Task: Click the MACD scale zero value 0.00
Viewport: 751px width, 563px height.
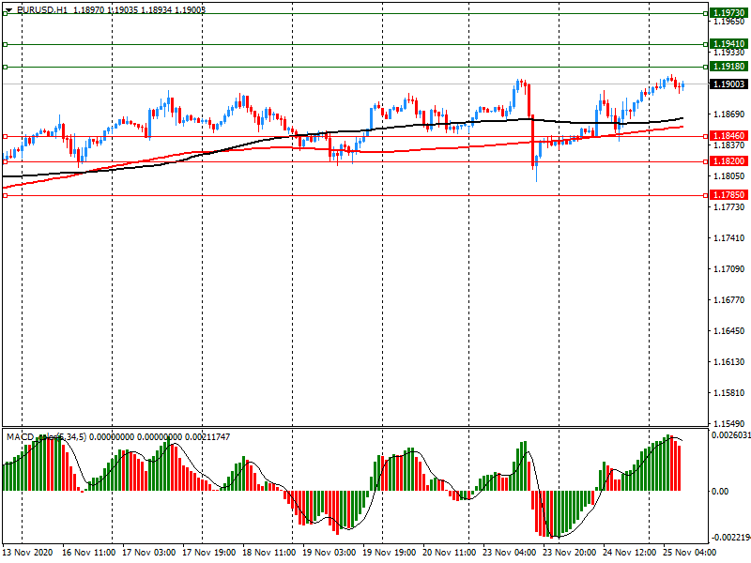Action: coord(720,491)
